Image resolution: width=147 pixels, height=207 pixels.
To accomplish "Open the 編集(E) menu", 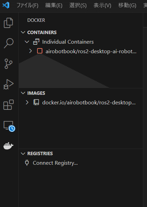I will 54,5.
